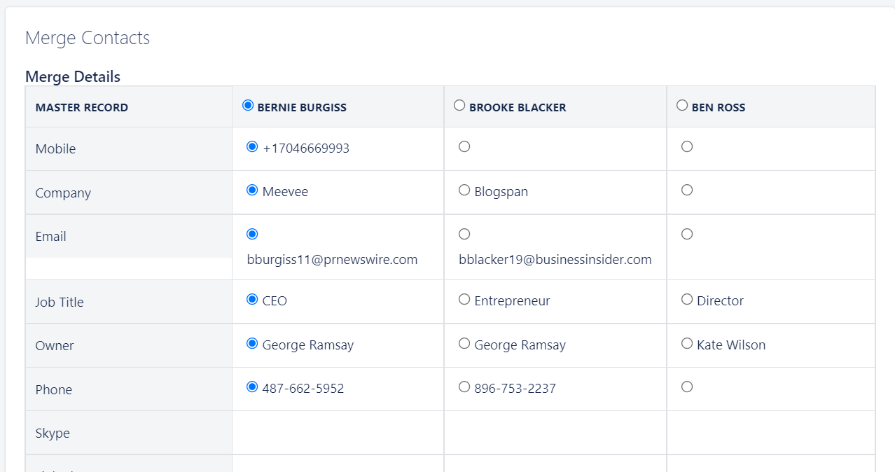
Task: Click the "Mobile" row label
Action: (55, 149)
